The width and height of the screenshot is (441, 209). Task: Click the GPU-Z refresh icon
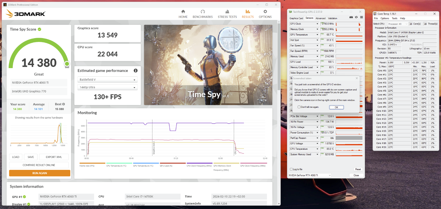[356, 17]
